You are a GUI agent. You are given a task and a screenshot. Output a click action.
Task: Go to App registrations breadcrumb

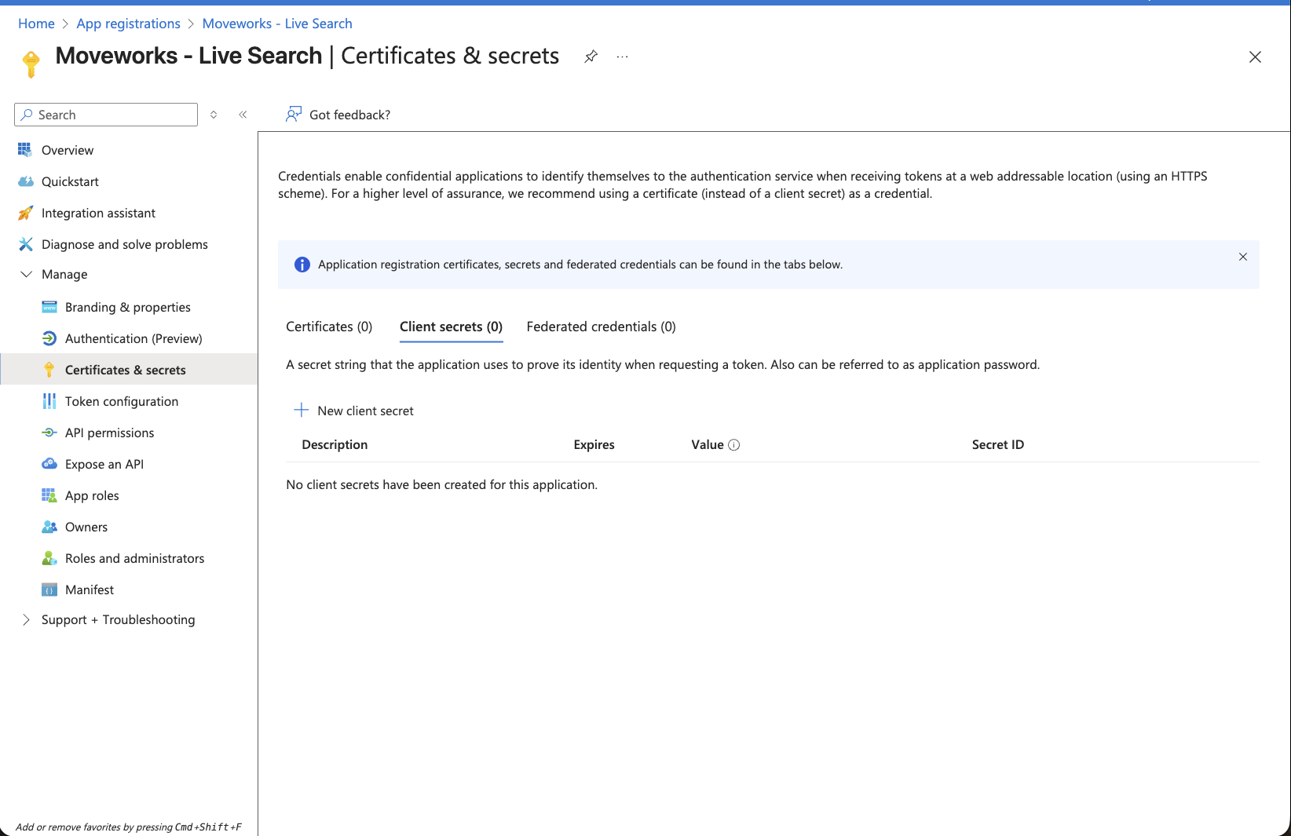[128, 24]
